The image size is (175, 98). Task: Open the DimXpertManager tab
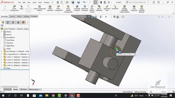click(x=18, y=22)
